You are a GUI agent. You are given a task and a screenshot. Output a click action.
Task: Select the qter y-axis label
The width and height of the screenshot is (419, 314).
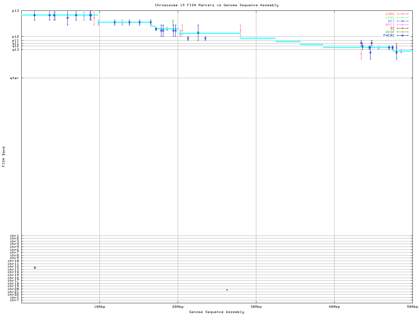pyautogui.click(x=14, y=78)
